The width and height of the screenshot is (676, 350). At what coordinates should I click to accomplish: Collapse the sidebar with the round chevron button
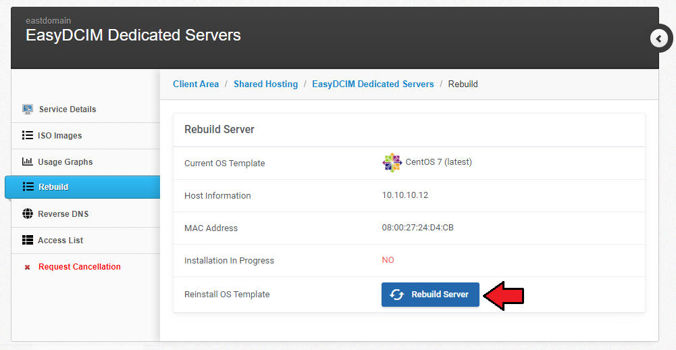658,39
